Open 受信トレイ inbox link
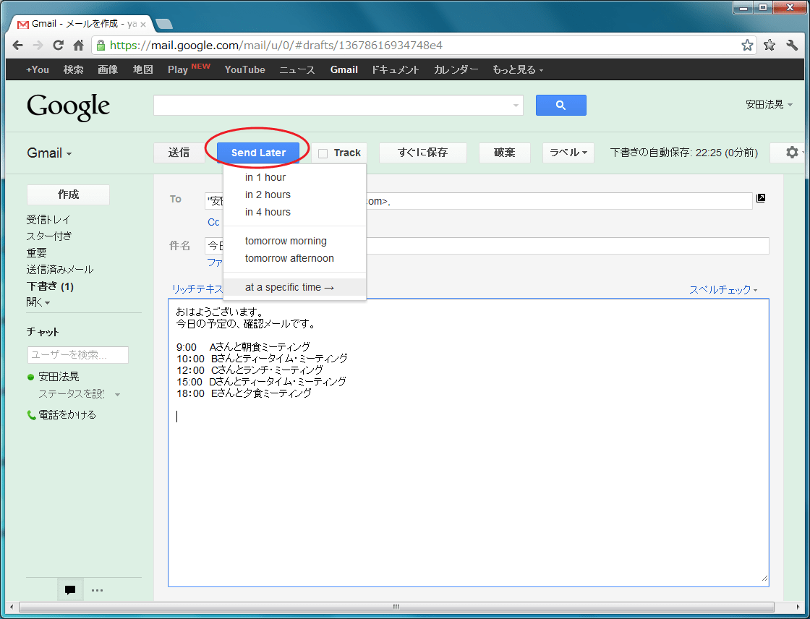 point(48,219)
